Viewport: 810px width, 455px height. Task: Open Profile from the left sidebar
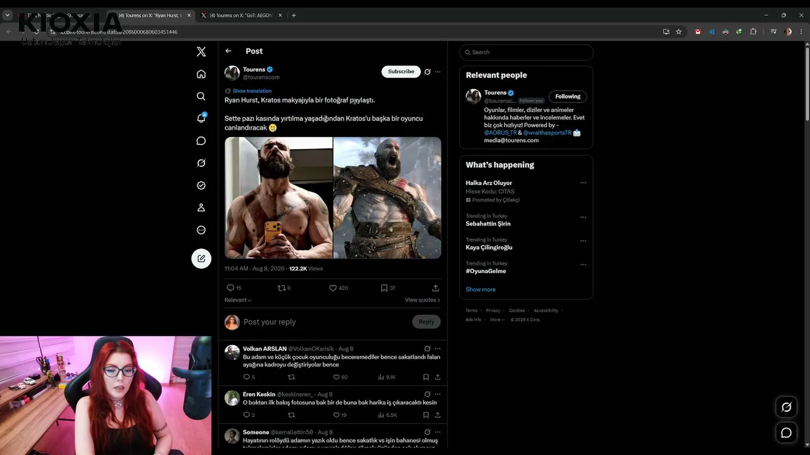click(x=201, y=207)
